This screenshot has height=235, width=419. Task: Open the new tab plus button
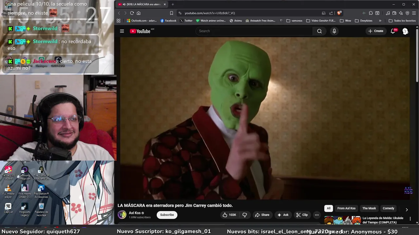(x=173, y=4)
